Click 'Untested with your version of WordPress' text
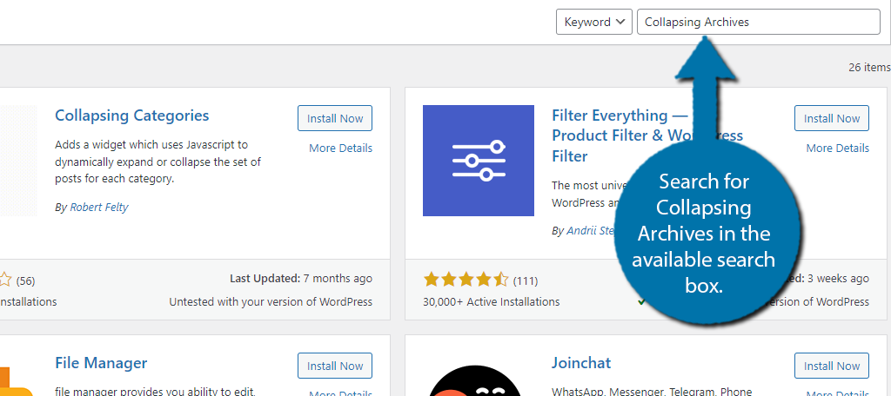 click(271, 302)
